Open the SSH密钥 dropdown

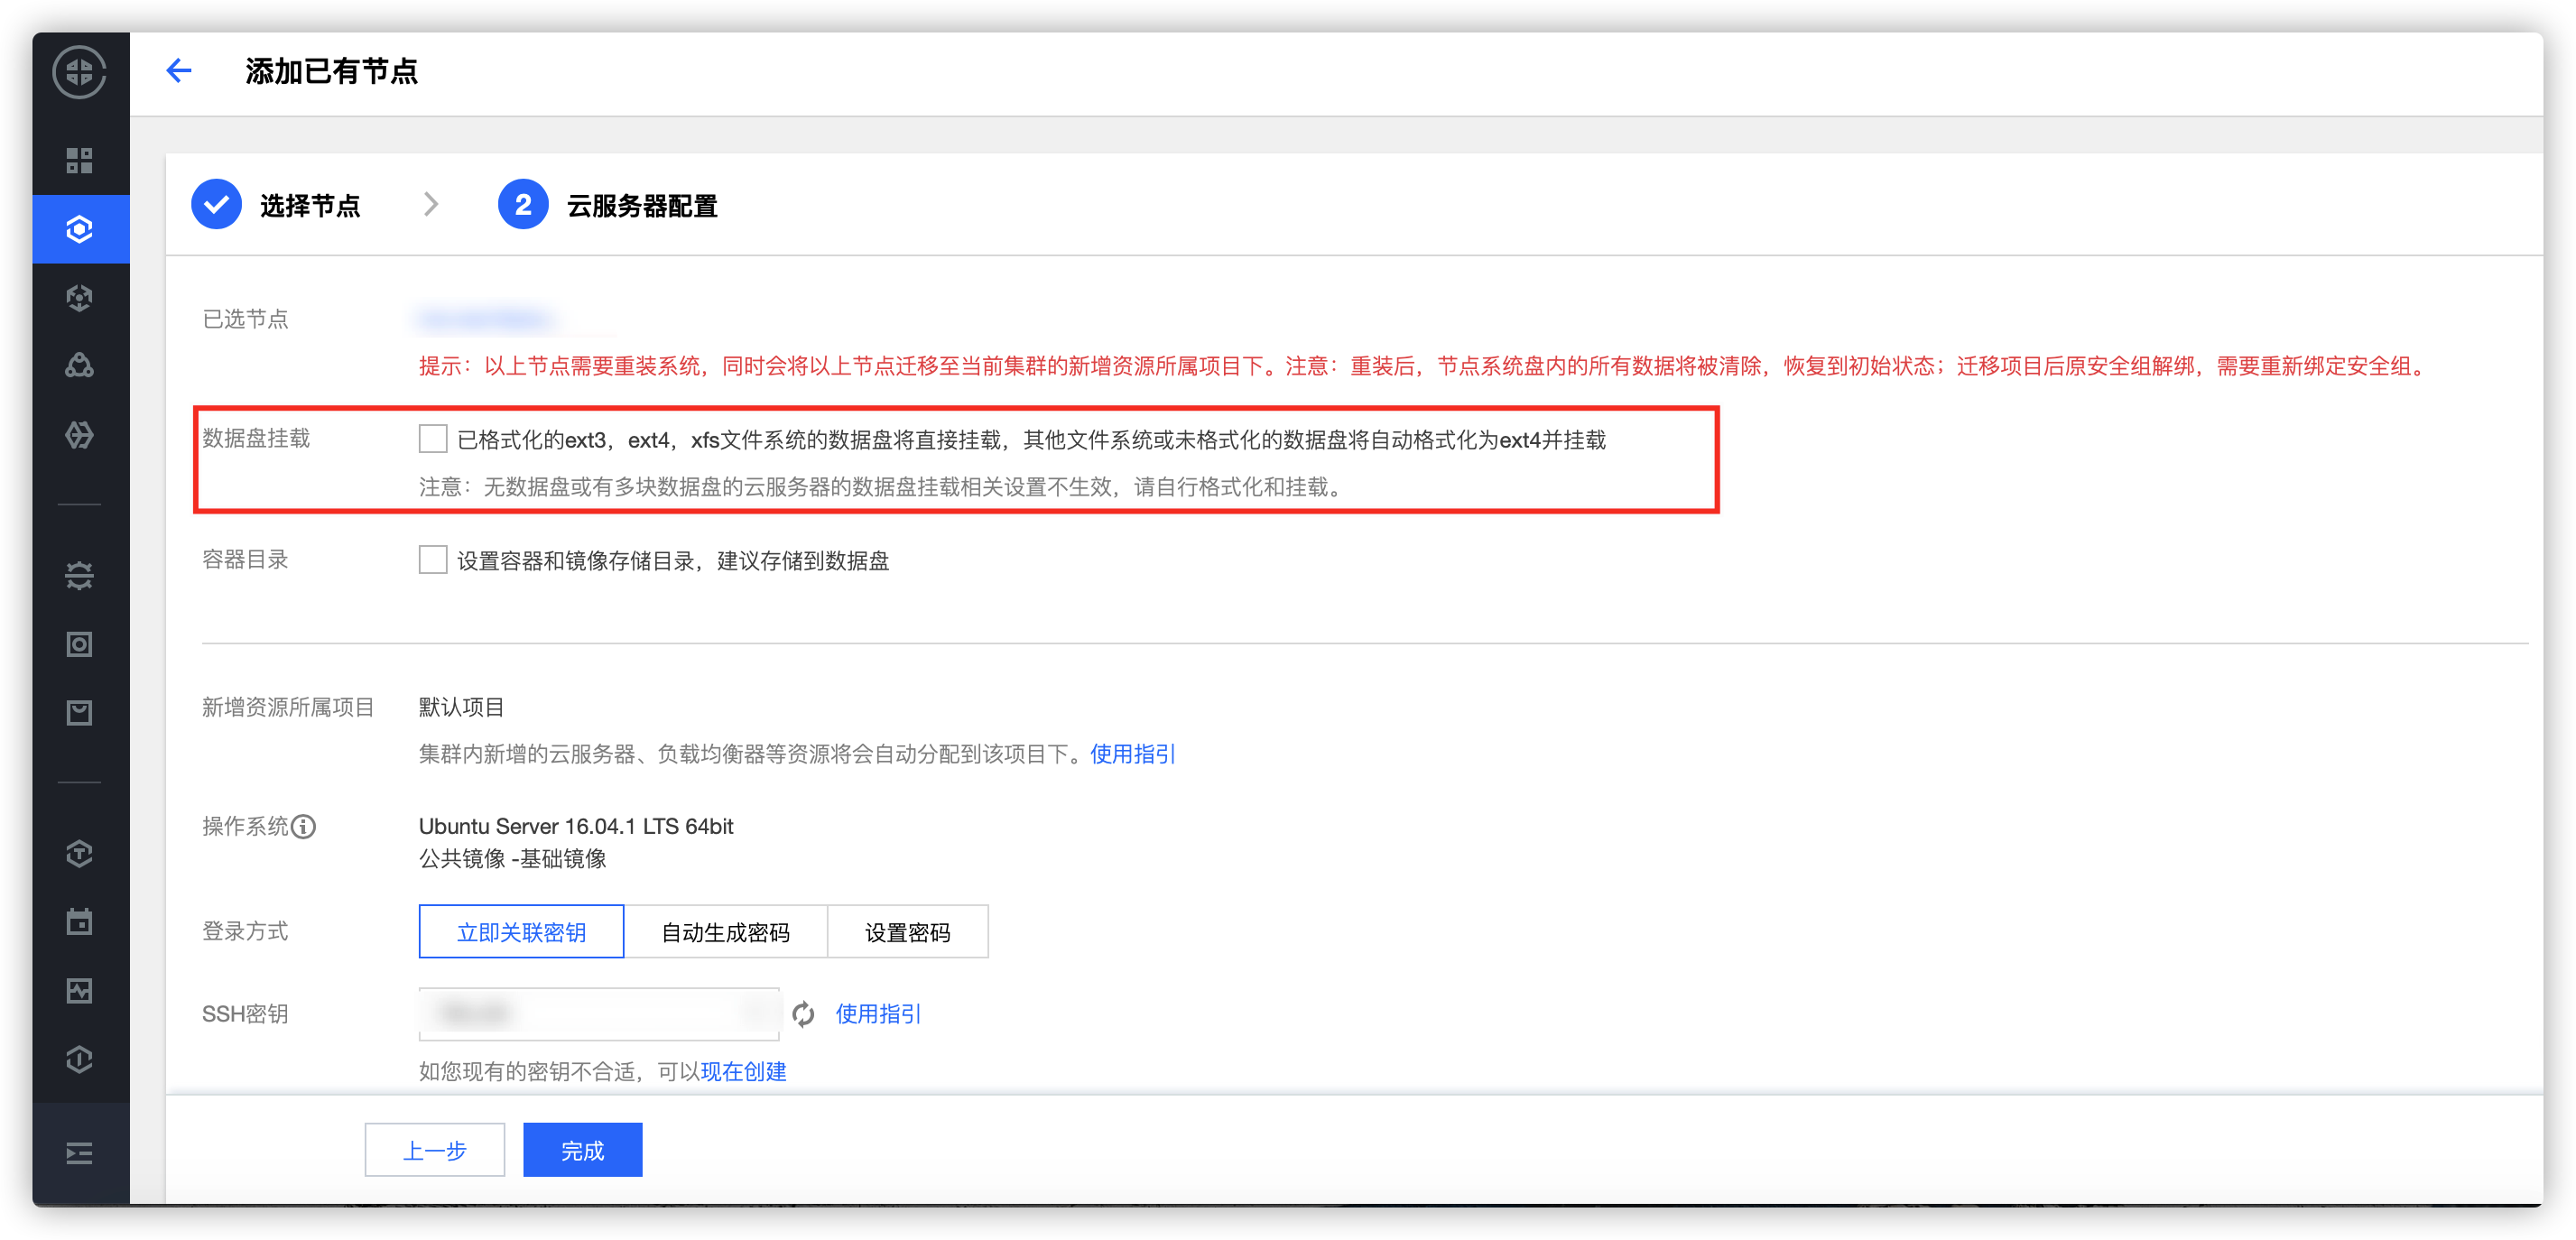(x=599, y=1014)
